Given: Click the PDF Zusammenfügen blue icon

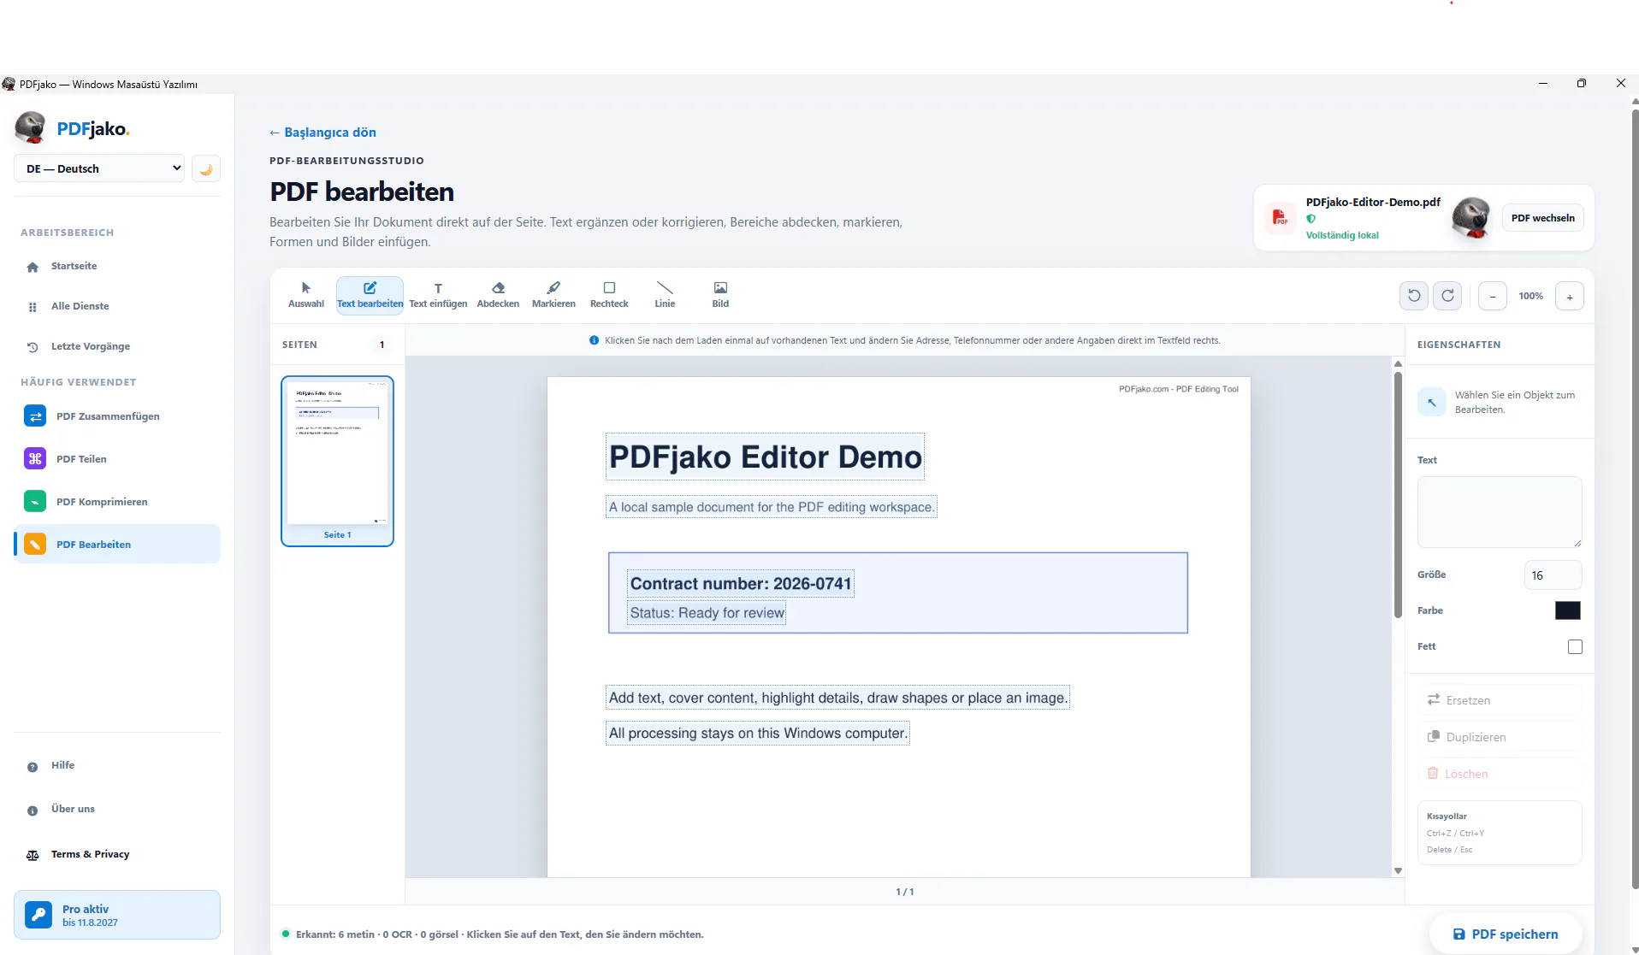Looking at the screenshot, I should click(x=35, y=416).
